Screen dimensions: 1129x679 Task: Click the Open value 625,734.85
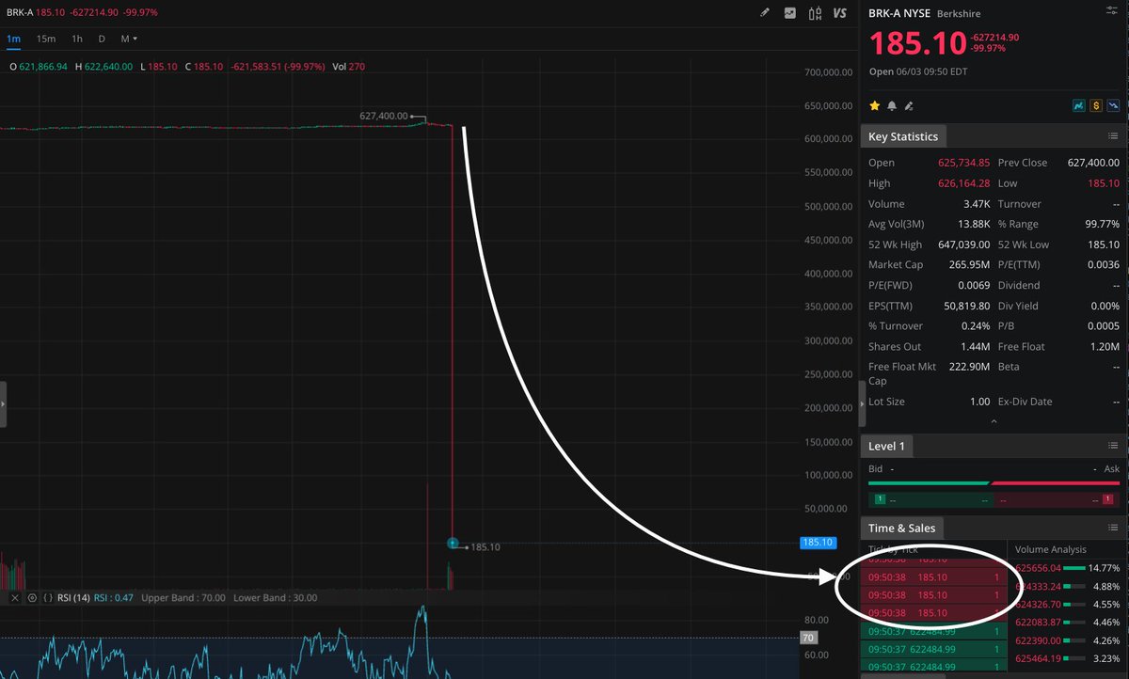point(963,163)
